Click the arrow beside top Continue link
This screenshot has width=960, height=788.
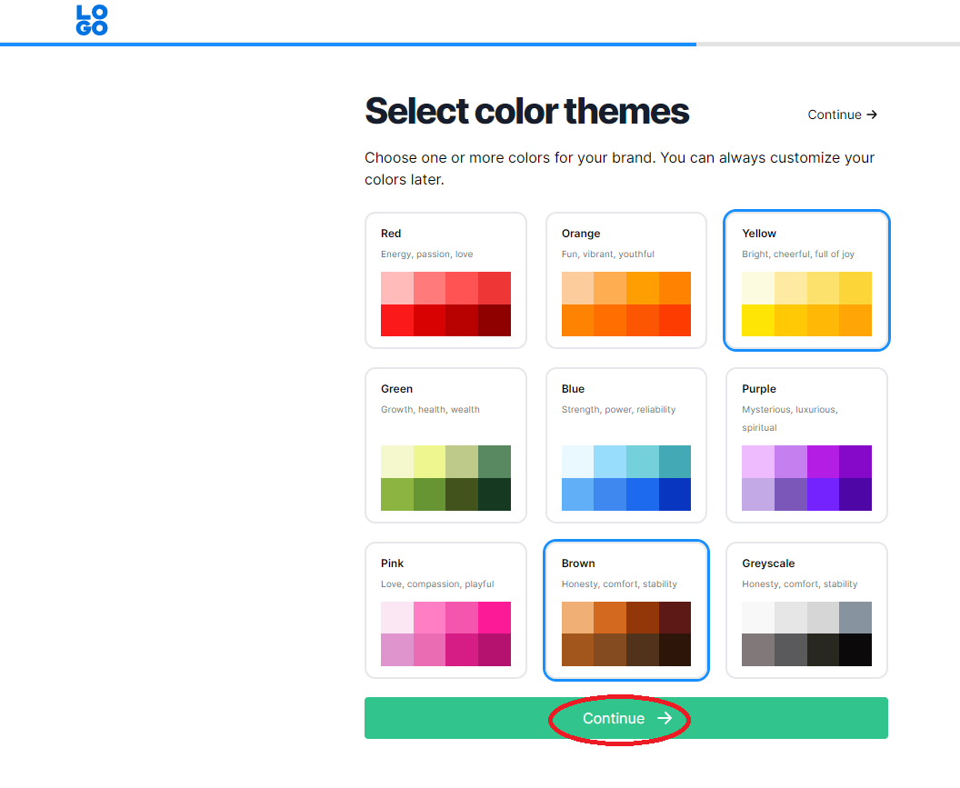pos(872,115)
